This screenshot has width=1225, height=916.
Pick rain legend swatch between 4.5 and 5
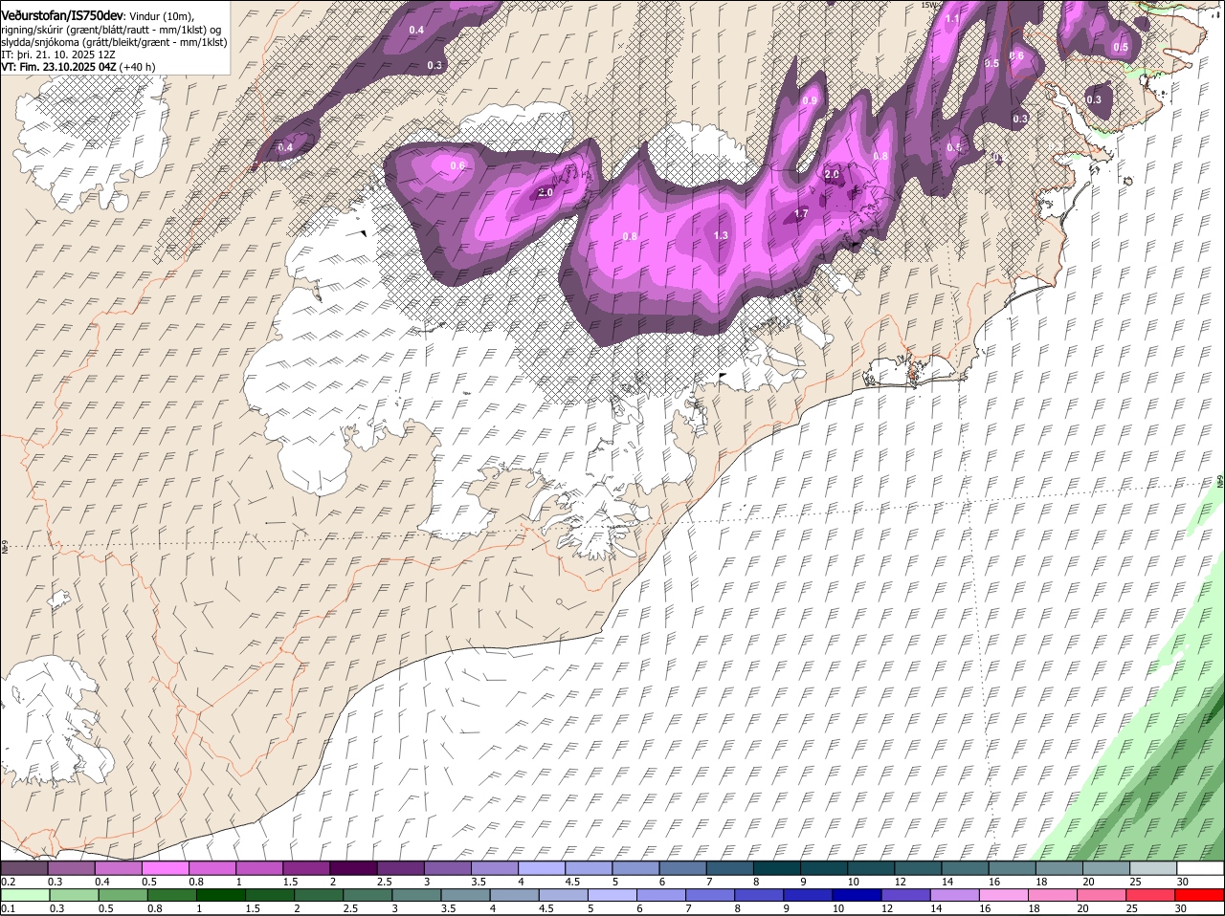[564, 896]
